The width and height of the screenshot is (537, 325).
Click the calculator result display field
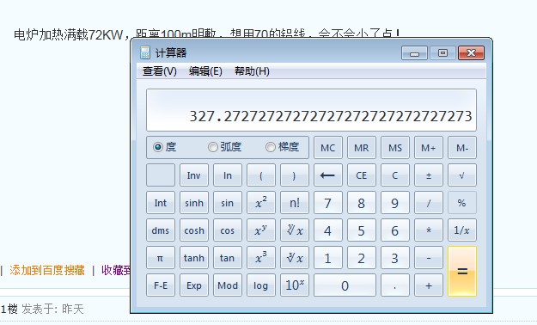311,110
